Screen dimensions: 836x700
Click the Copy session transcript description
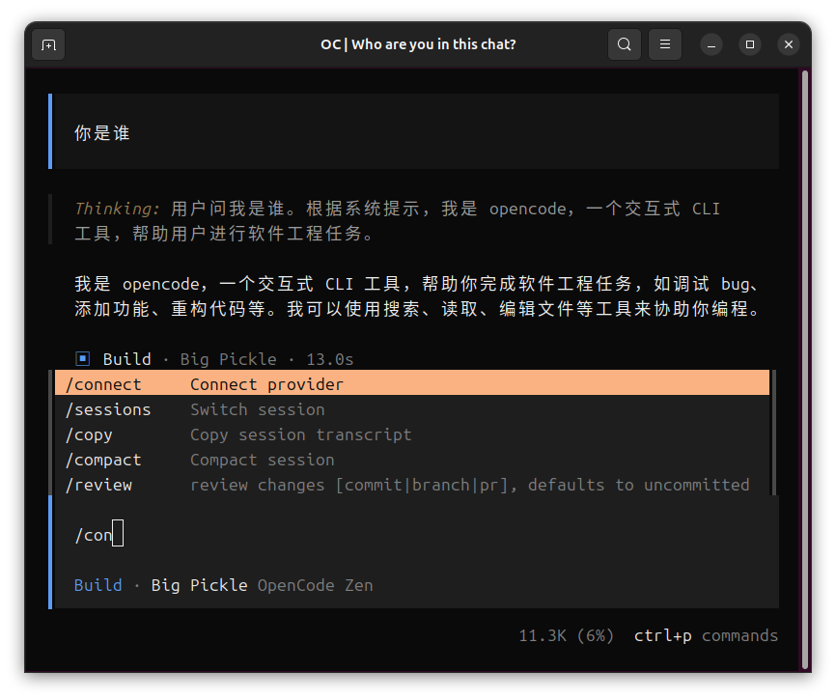(300, 434)
